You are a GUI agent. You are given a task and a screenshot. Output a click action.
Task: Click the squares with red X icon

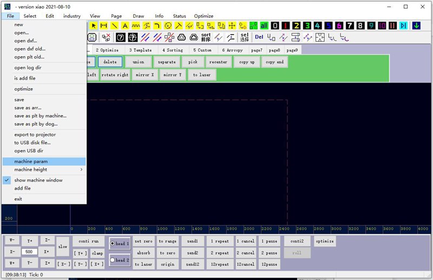(106, 37)
